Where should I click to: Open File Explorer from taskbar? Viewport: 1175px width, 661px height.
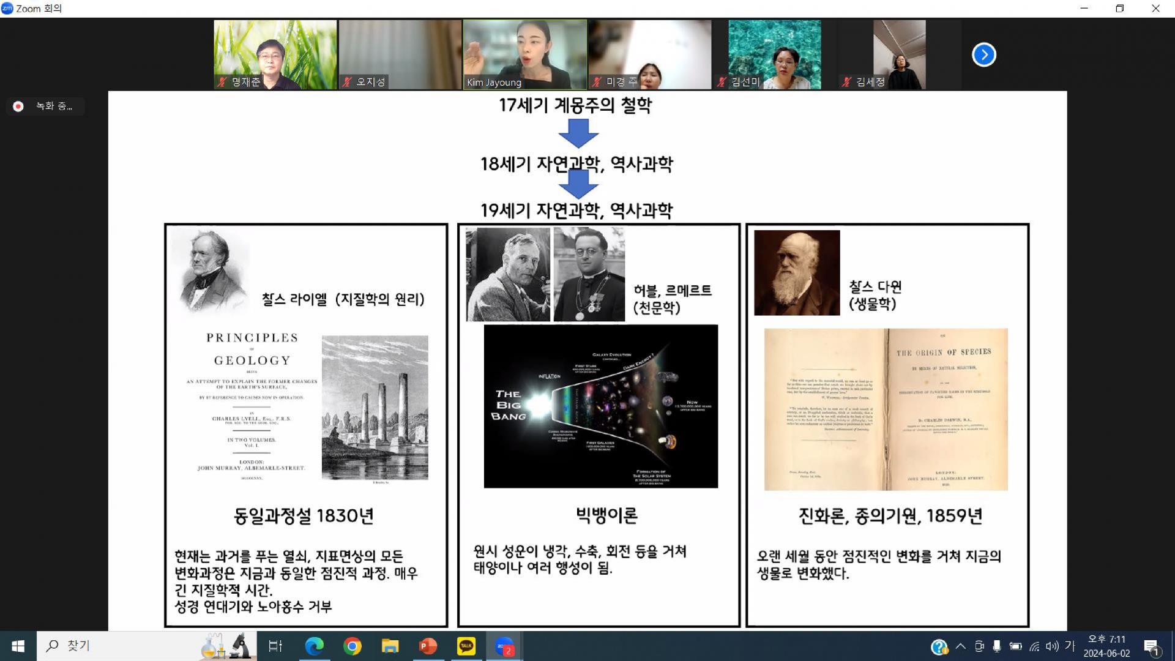(x=390, y=646)
